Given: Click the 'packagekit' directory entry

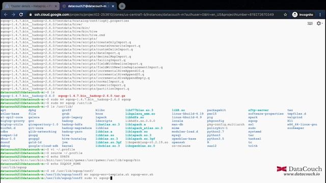Looking at the screenshot, I should coord(216,110).
